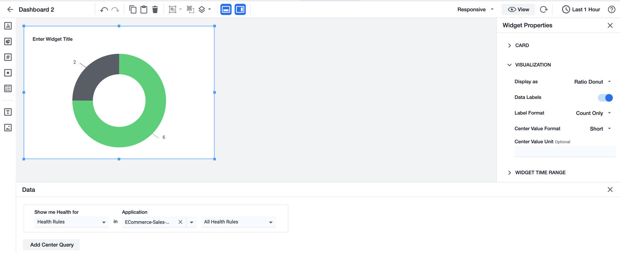Open the align tool dropdown arrow
Image resolution: width=620 pixels, height=253 pixels.
tap(180, 9)
